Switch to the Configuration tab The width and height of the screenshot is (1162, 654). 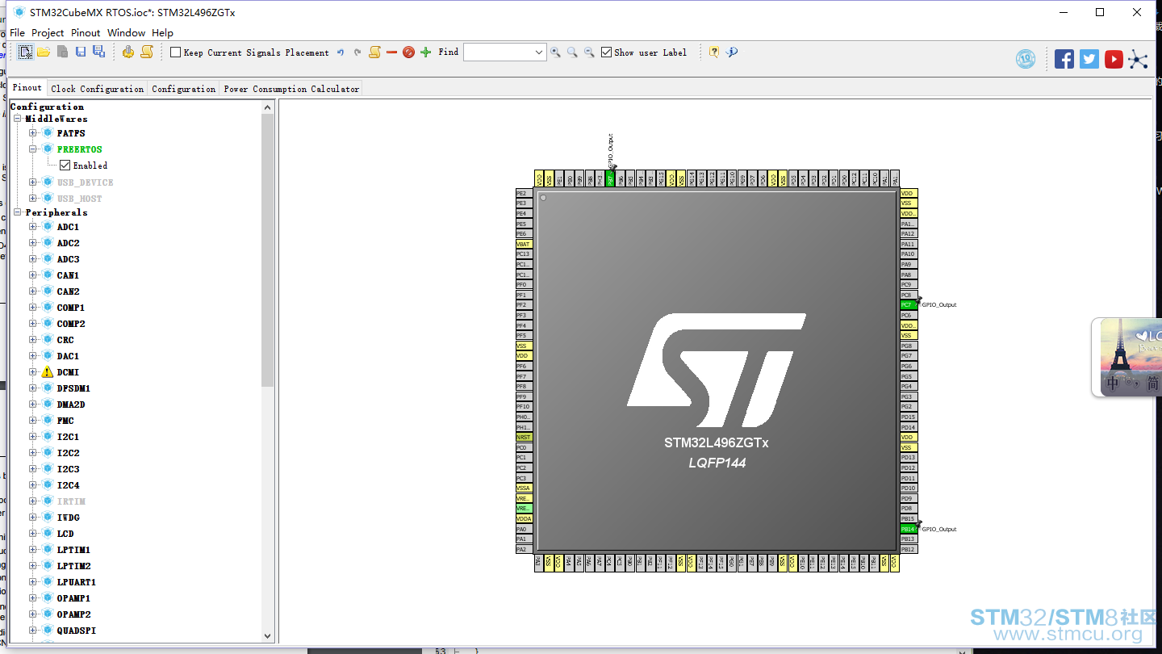pyautogui.click(x=184, y=89)
